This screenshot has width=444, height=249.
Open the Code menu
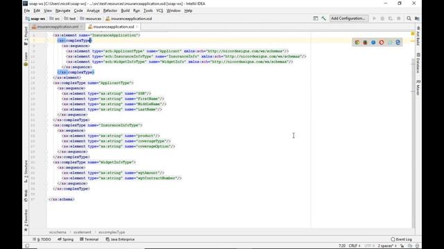78,11
